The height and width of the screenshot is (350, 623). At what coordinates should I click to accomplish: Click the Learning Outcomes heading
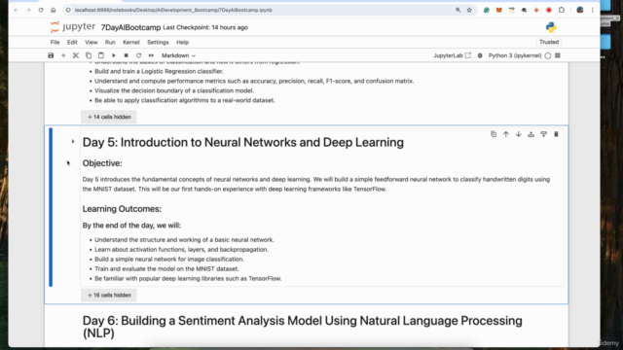pyautogui.click(x=122, y=209)
